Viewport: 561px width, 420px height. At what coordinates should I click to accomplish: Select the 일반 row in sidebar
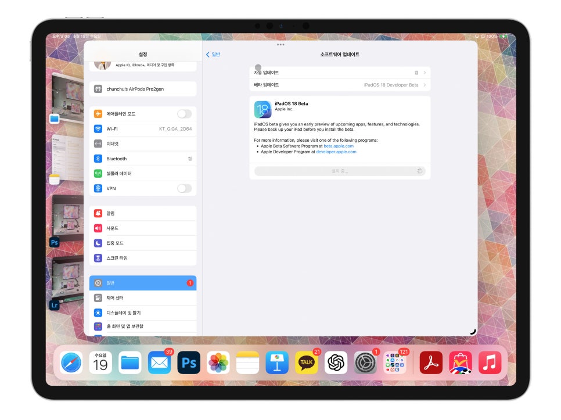[x=143, y=283]
